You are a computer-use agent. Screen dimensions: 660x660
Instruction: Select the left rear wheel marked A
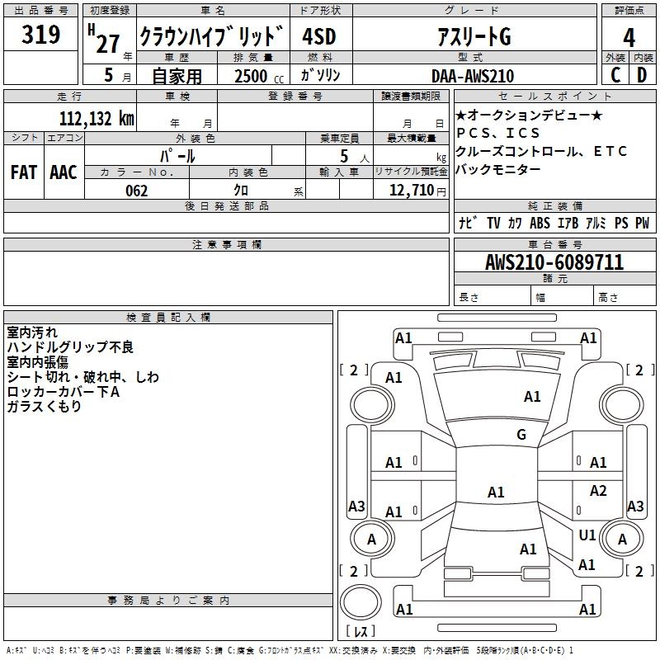(371, 540)
